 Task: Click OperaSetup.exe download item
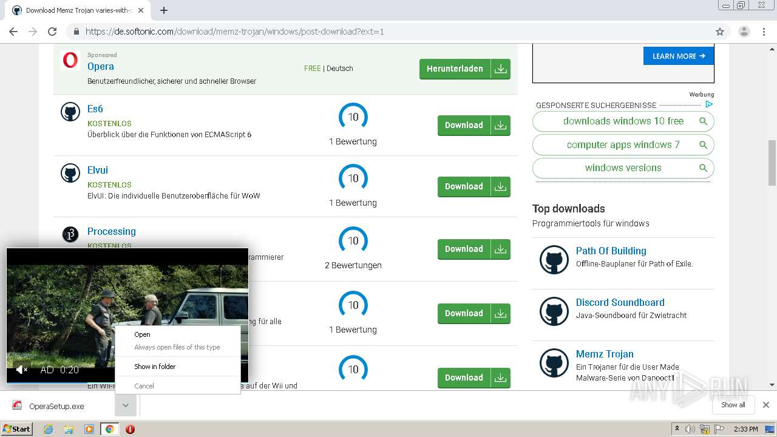pyautogui.click(x=58, y=406)
